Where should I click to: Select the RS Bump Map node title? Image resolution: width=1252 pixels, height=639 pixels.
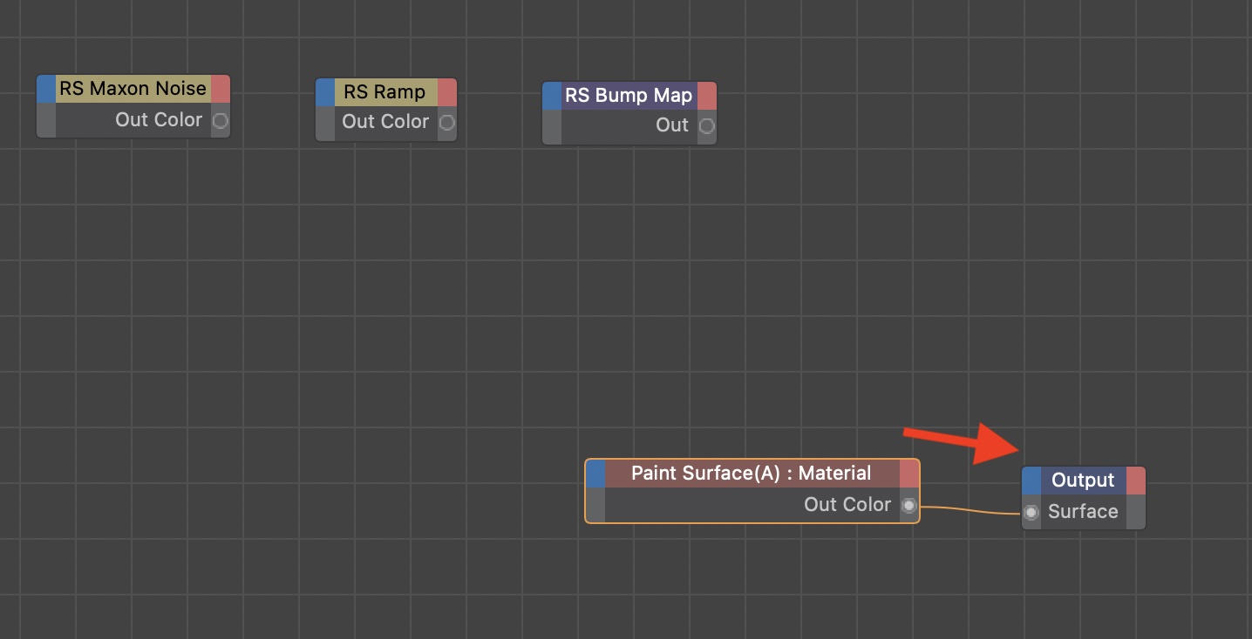[x=629, y=96]
